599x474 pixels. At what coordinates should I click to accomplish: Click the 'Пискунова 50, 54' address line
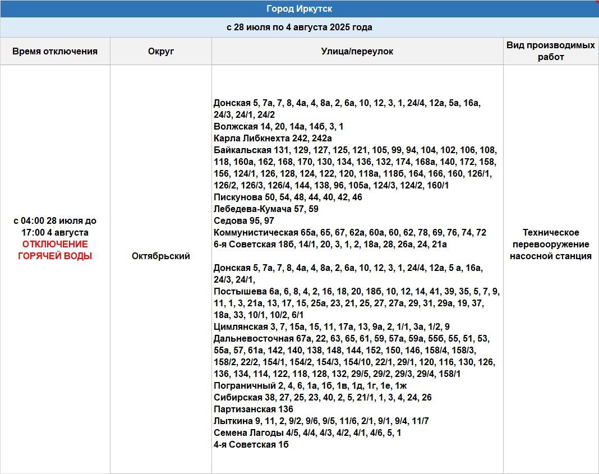coord(288,197)
